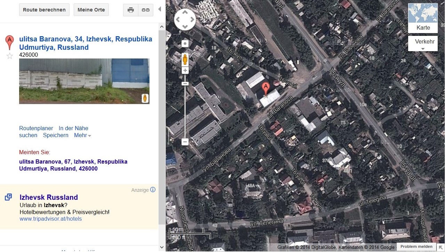Viewport: 445px width, 252px height.
Task: Click the Route berechnen button
Action: click(x=44, y=10)
